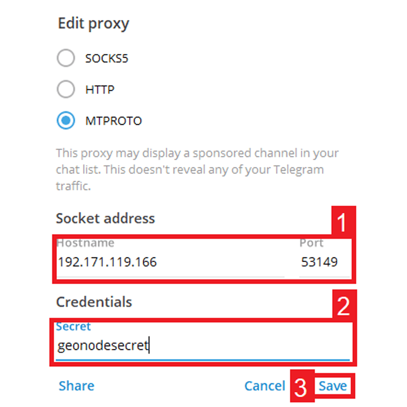Click the blue Secret field label
The height and width of the screenshot is (407, 407).
coord(73,326)
